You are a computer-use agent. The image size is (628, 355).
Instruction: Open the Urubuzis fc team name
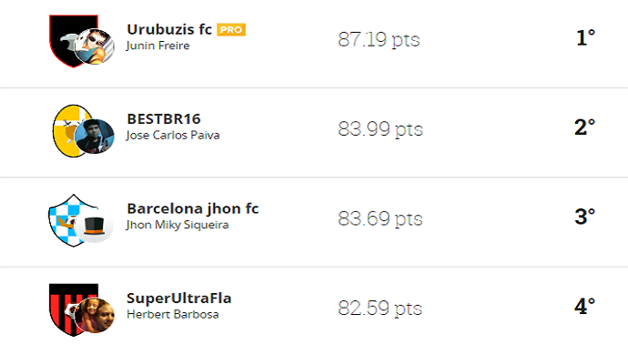pyautogui.click(x=169, y=29)
